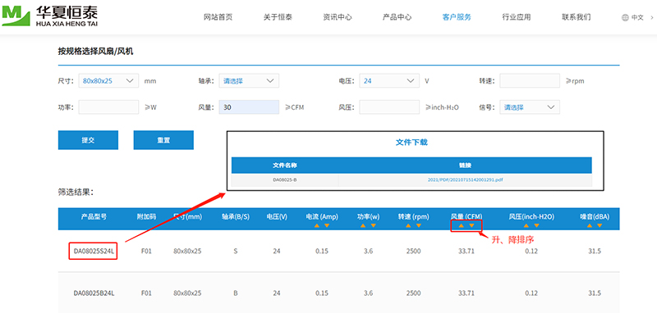Expand the 信号 signal dropdown
Image resolution: width=657 pixels, height=313 pixels.
[530, 107]
